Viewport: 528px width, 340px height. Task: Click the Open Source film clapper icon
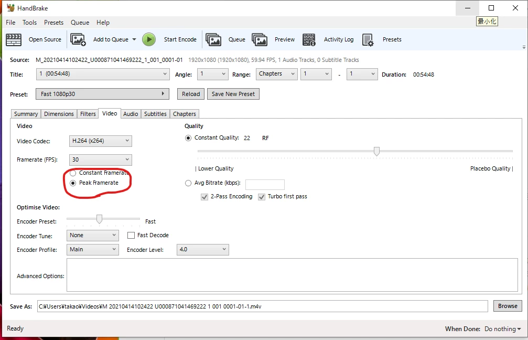14,39
